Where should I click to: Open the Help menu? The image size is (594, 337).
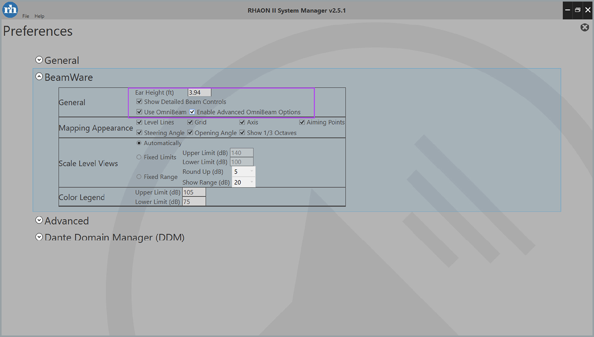pos(39,16)
